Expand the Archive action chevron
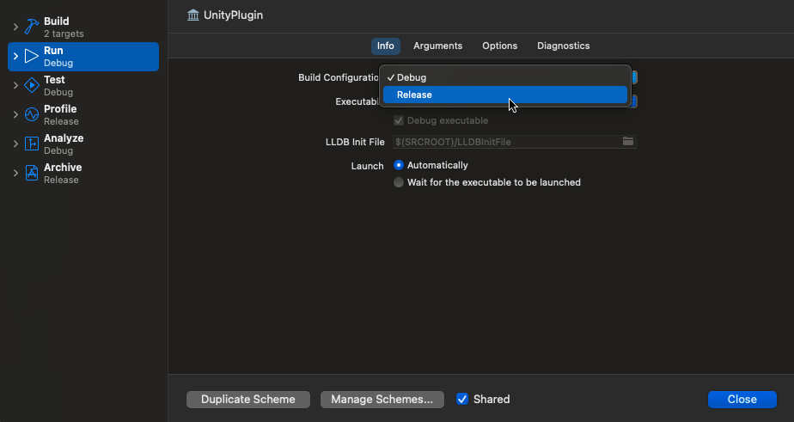 coord(15,174)
